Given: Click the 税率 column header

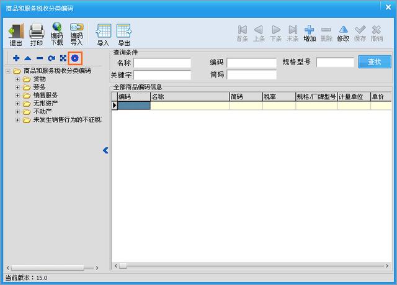Looking at the screenshot, I should (278, 97).
